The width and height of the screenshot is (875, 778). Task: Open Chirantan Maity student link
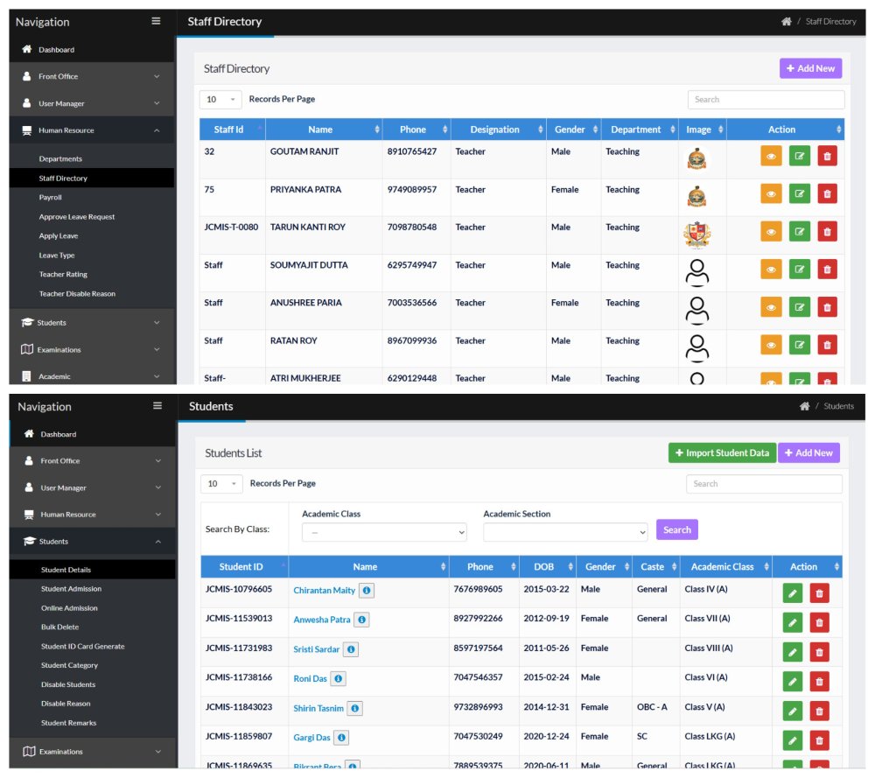325,591
